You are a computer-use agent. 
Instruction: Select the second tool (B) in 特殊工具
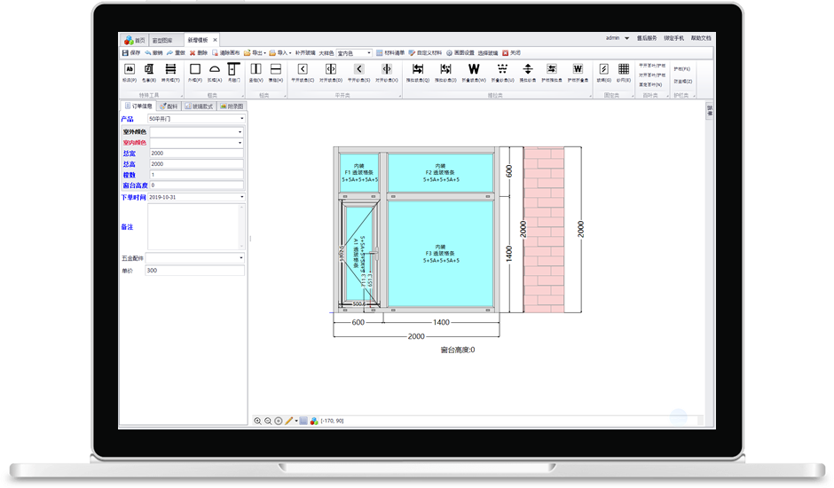(x=149, y=73)
